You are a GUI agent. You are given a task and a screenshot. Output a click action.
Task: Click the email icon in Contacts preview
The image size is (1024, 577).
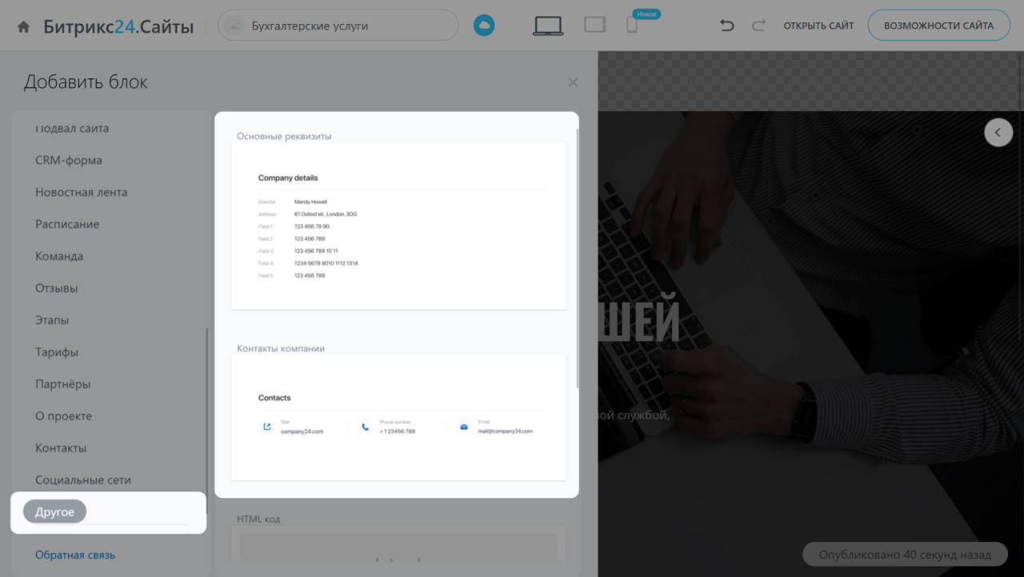click(x=464, y=427)
